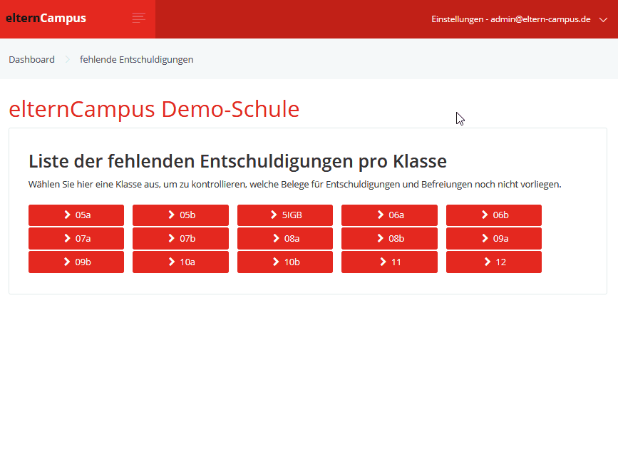Image resolution: width=618 pixels, height=467 pixels.
Task: Open class 06b
Action: [494, 215]
